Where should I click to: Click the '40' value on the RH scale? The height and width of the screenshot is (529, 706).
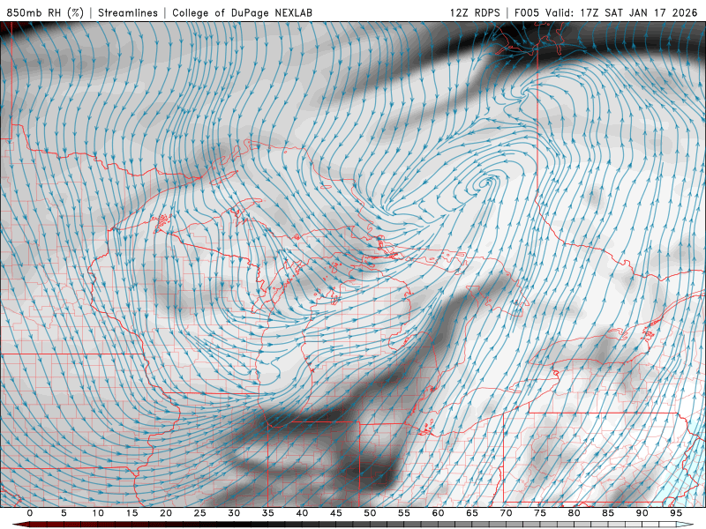[x=302, y=513]
